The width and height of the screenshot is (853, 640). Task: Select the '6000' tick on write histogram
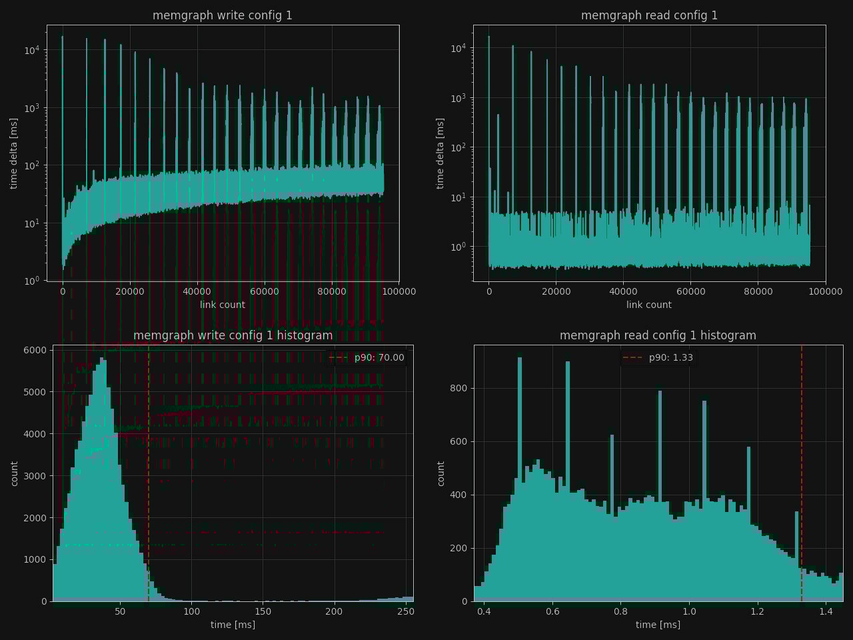[x=36, y=350]
